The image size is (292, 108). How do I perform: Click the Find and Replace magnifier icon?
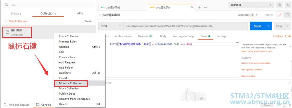click(5, 105)
